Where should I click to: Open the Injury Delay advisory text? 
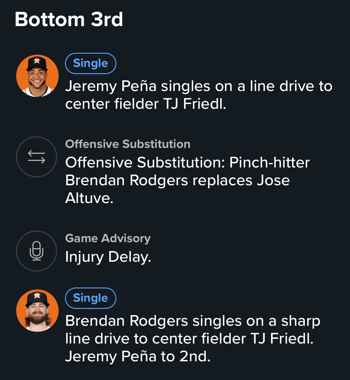click(x=108, y=257)
